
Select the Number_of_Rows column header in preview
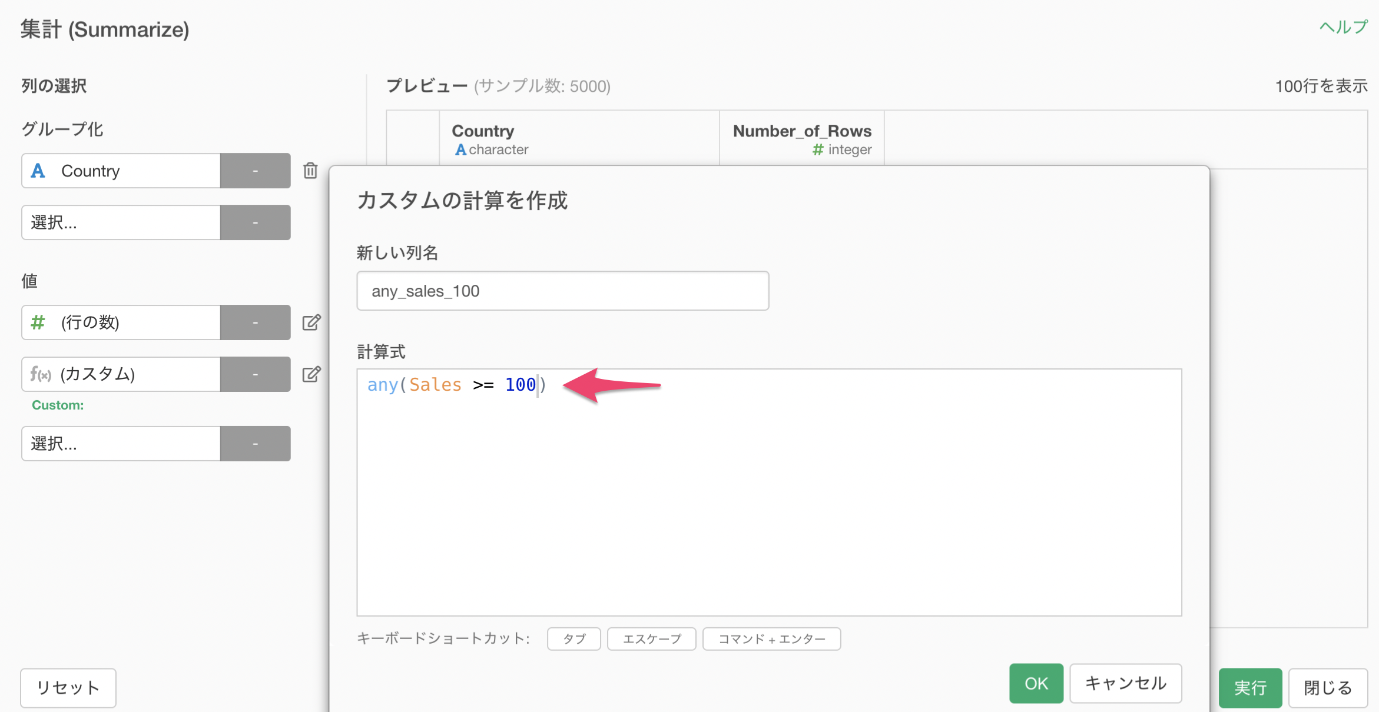click(801, 139)
